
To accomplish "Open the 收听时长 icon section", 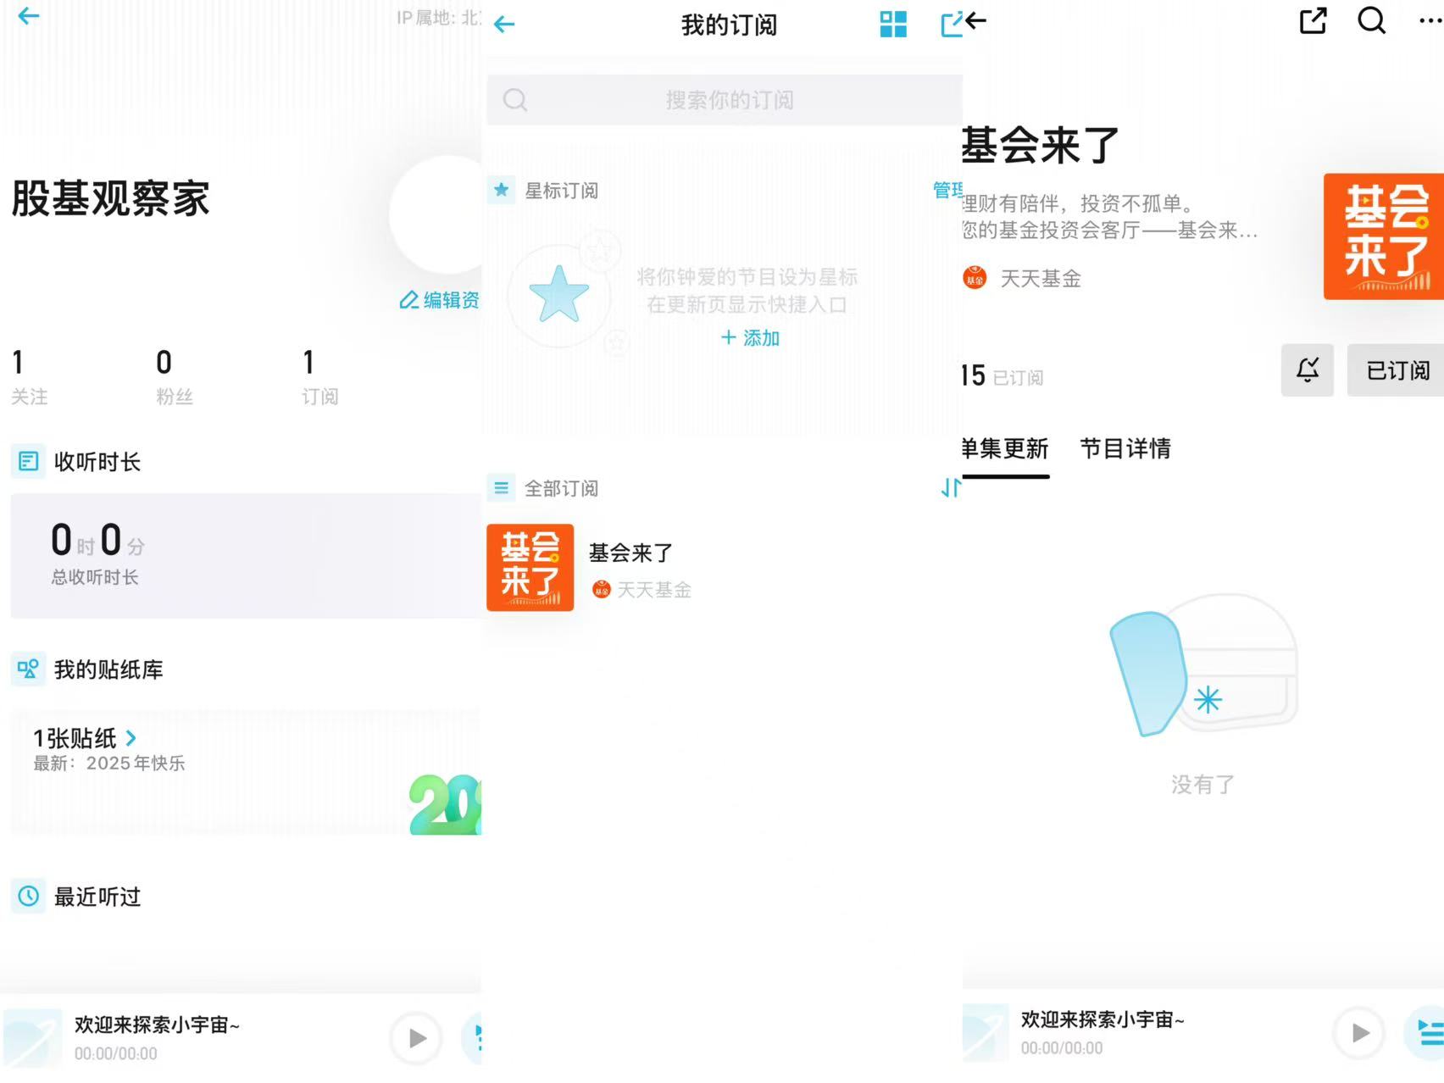I will click(x=28, y=461).
